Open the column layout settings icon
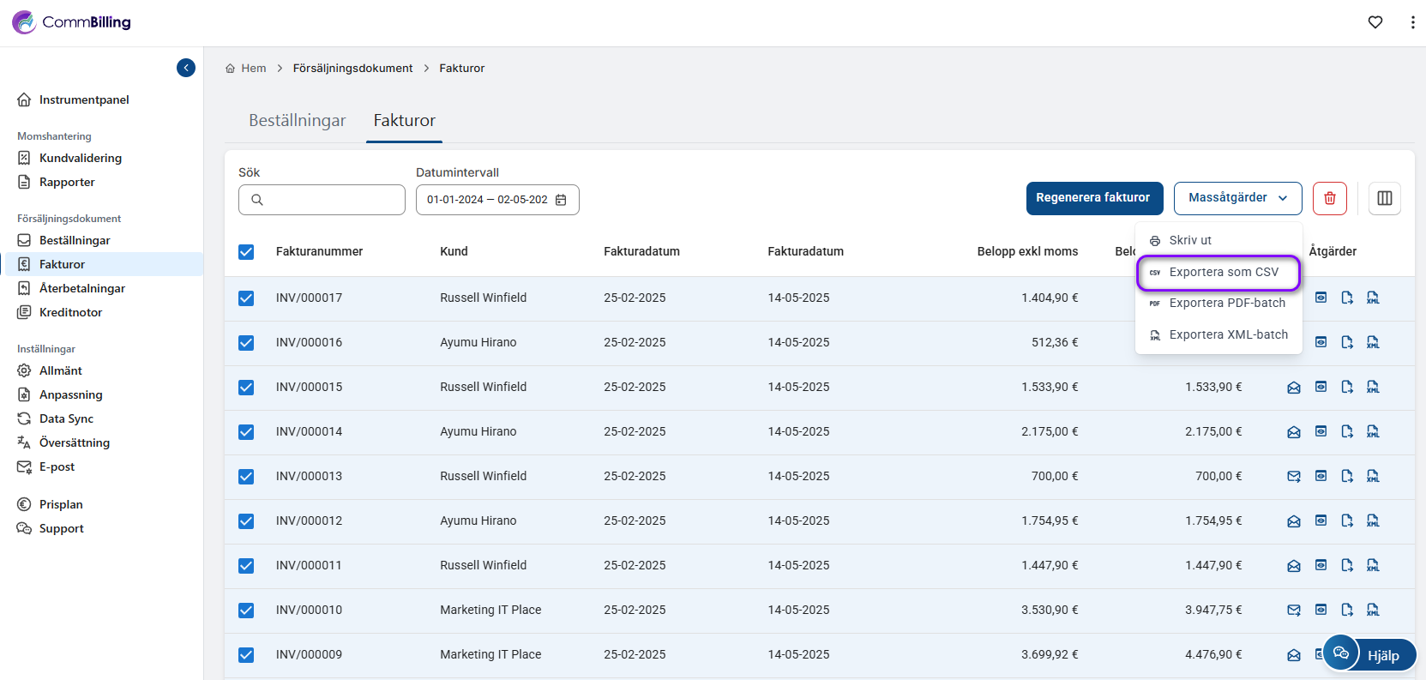Screen dimensions: 1426x680 tap(1384, 198)
